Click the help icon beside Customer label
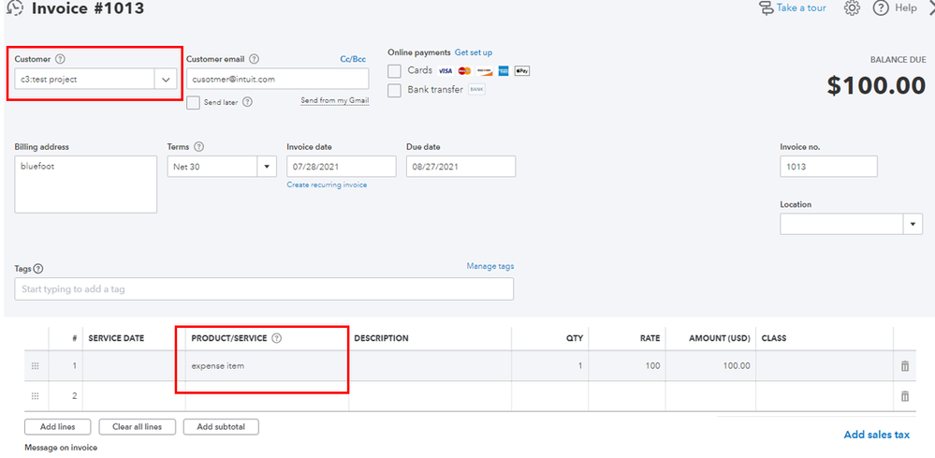The image size is (935, 458). click(60, 59)
